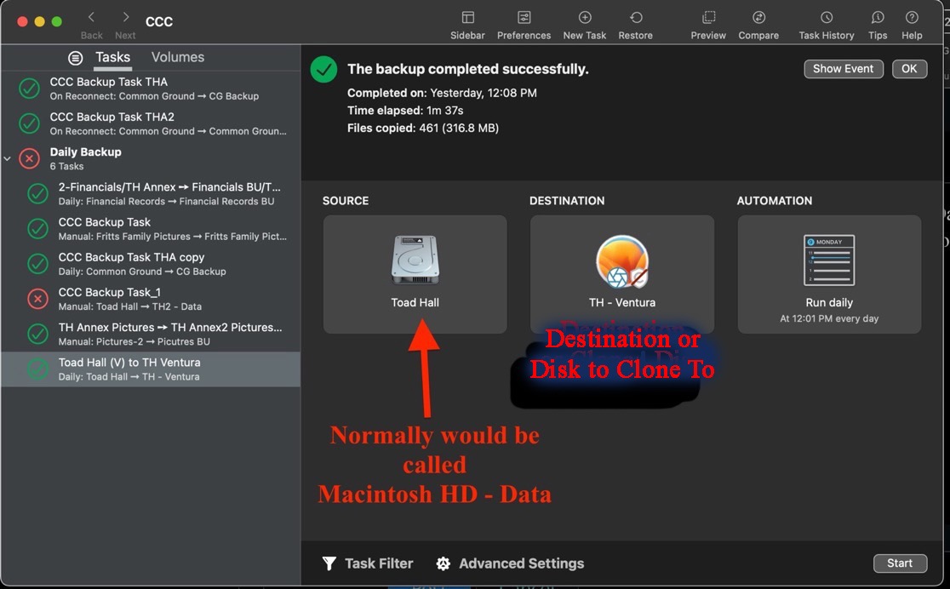Screen dimensions: 950x589
Task: Collapse the Daily Backup task group
Action: coord(8,159)
